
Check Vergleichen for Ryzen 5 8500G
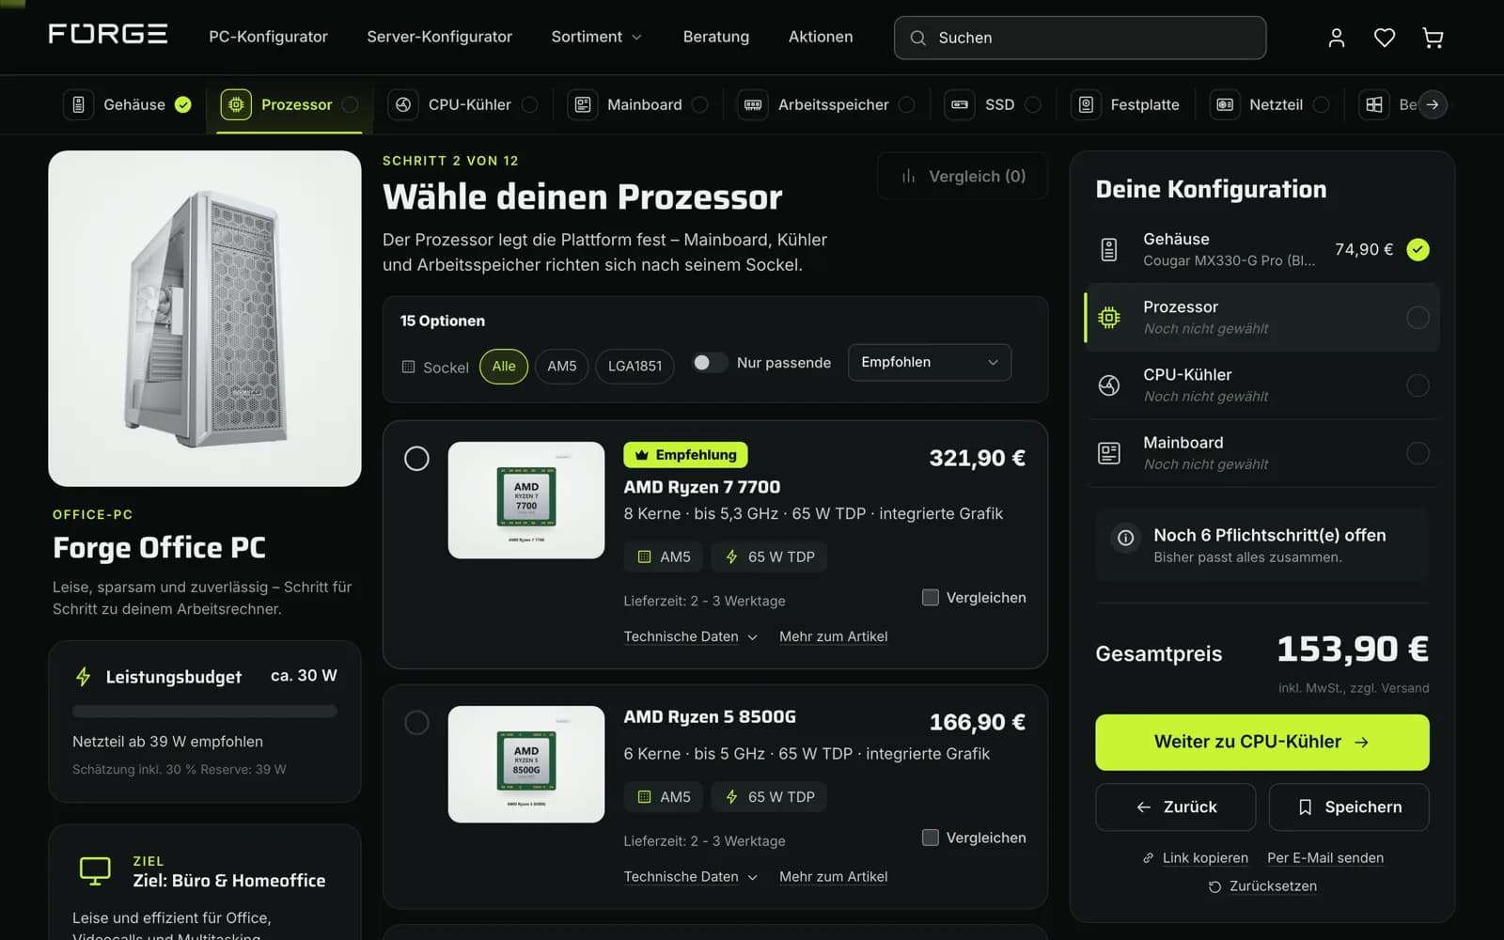pyautogui.click(x=931, y=837)
